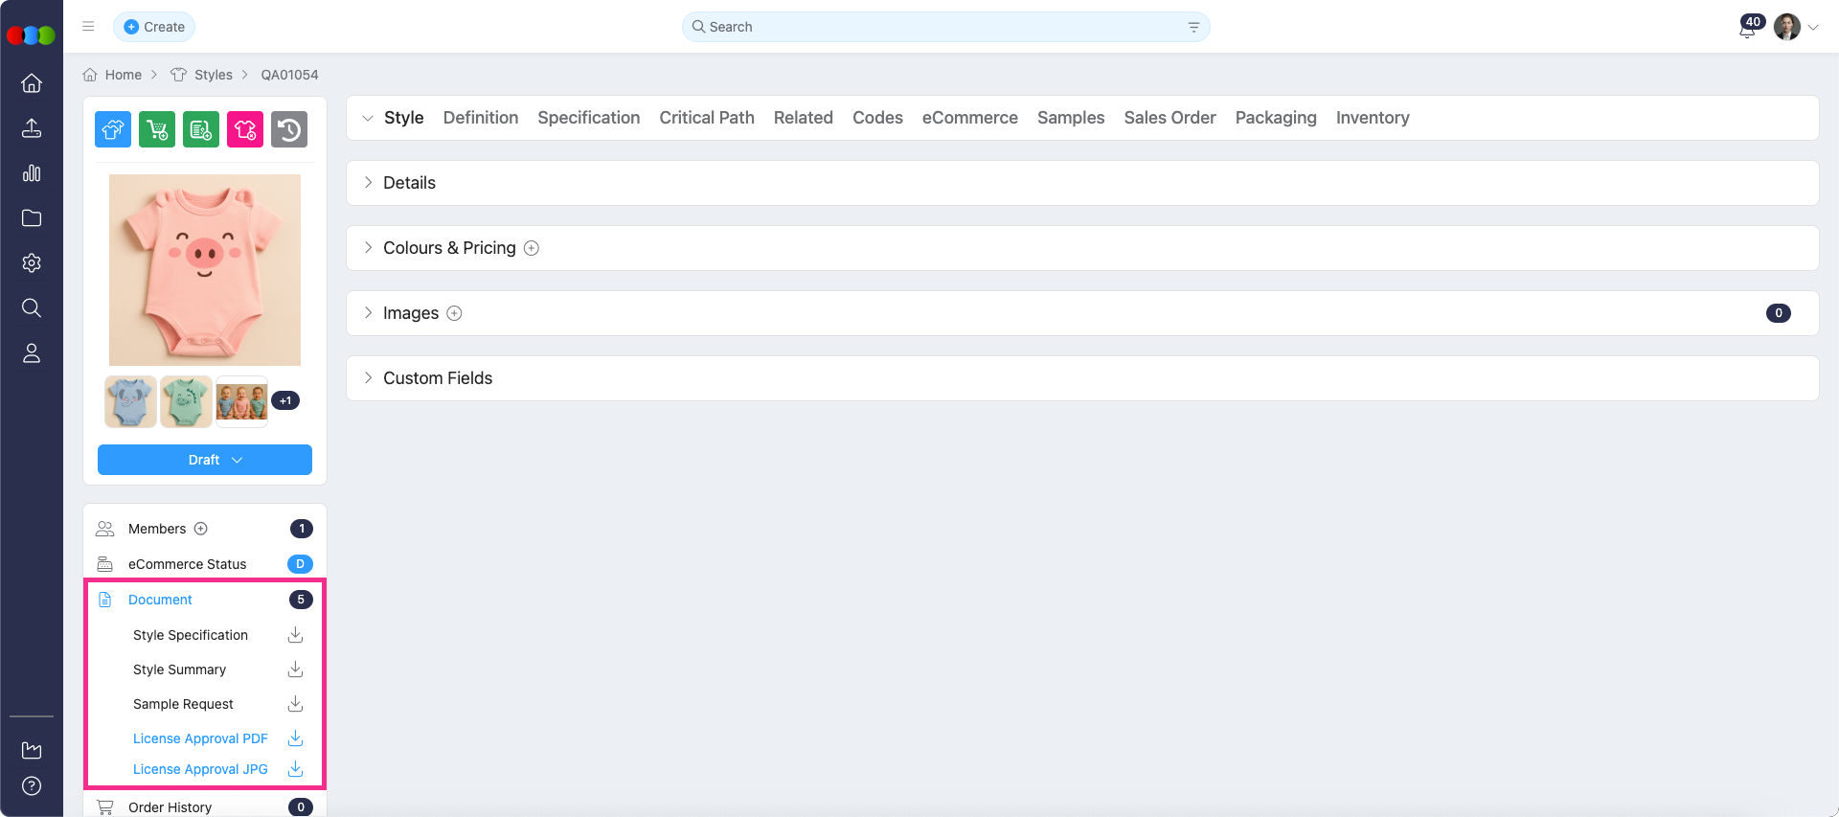Click the pink garment settings icon
Viewport: 1839px width, 817px height.
click(245, 129)
